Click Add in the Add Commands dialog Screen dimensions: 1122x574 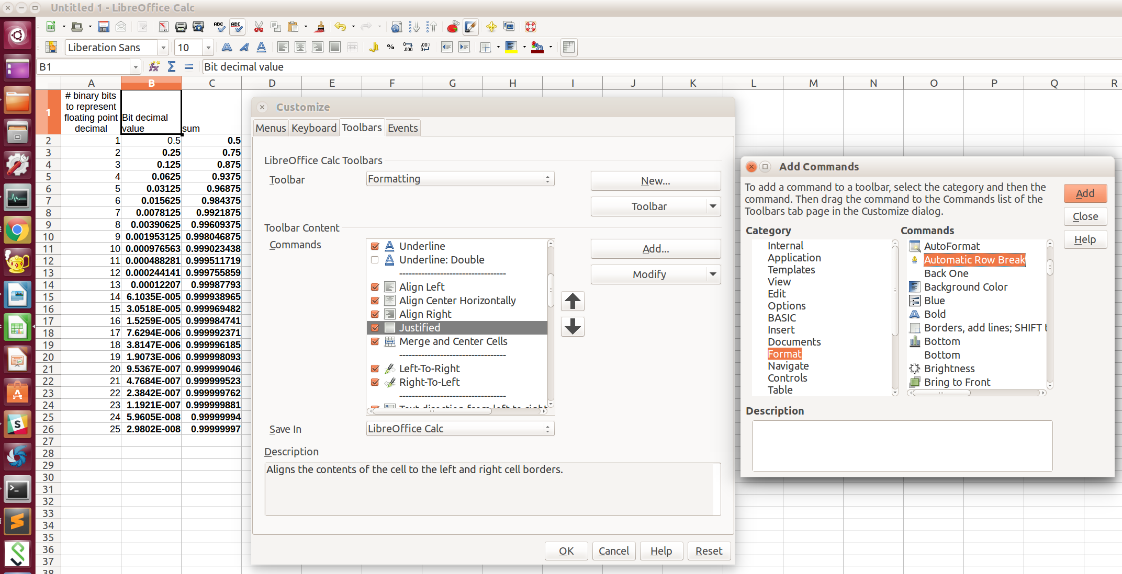1085,193
